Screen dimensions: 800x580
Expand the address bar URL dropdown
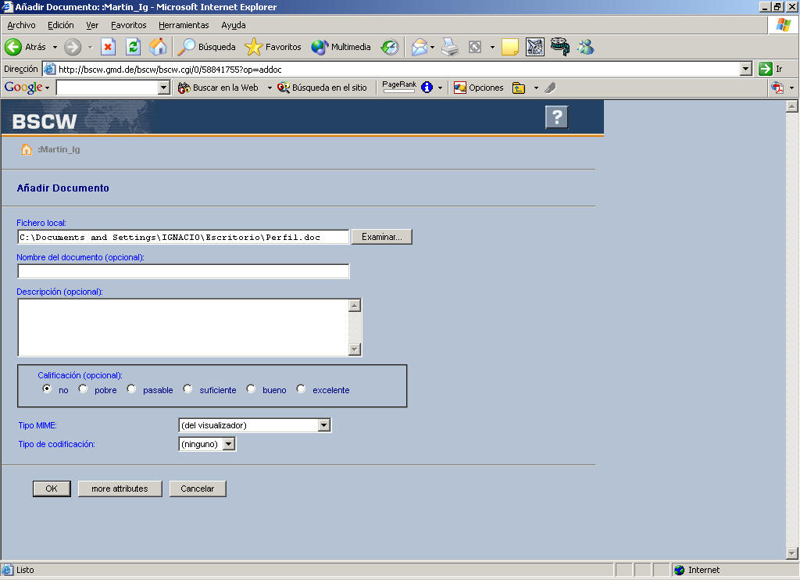[745, 69]
